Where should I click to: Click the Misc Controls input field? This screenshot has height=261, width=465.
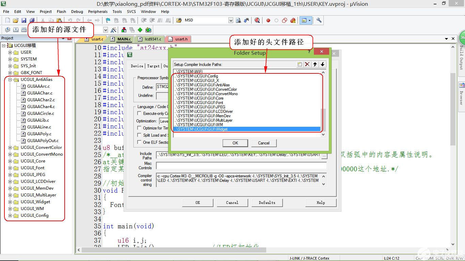pyautogui.click(x=241, y=166)
